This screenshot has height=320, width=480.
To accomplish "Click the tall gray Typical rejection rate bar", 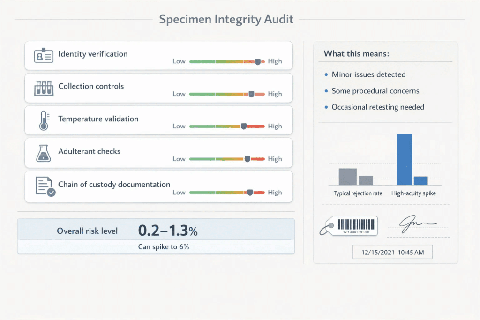I will pos(347,177).
